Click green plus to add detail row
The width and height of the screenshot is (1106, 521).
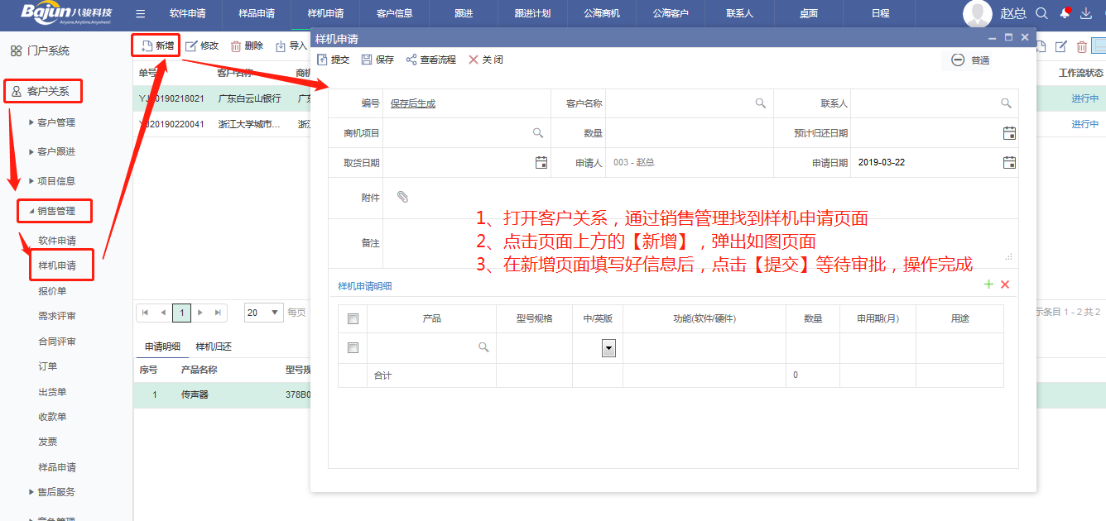coord(988,284)
